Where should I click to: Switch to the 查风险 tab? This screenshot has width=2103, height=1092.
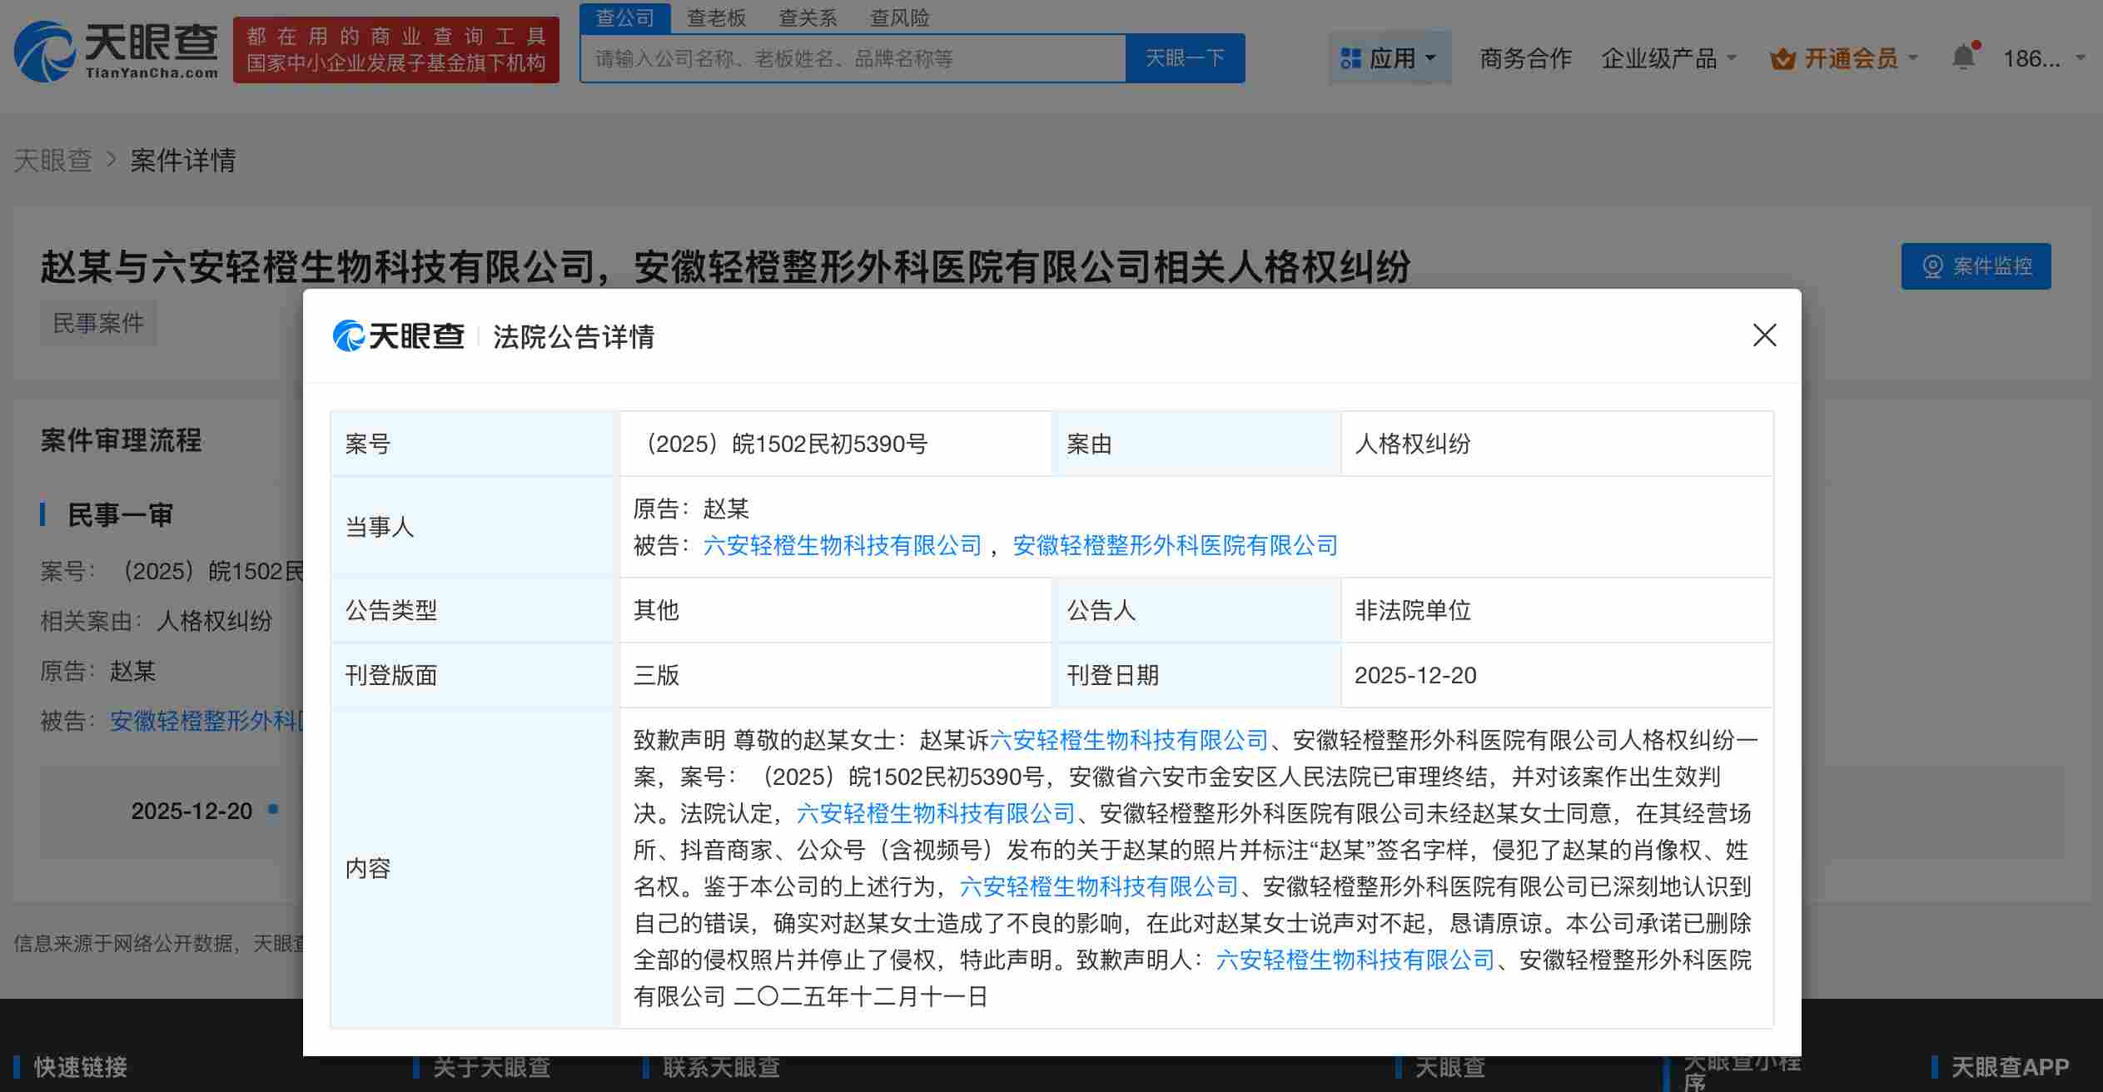pyautogui.click(x=900, y=17)
